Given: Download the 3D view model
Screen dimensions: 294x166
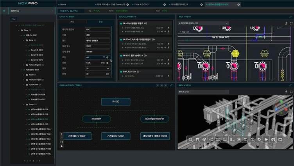Looking at the screenshot, I should tap(286, 92).
